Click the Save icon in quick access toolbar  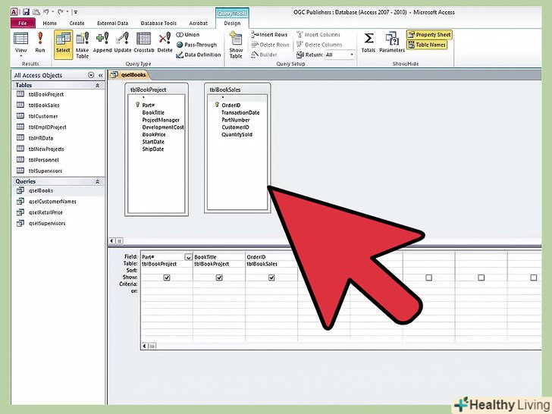[26, 12]
